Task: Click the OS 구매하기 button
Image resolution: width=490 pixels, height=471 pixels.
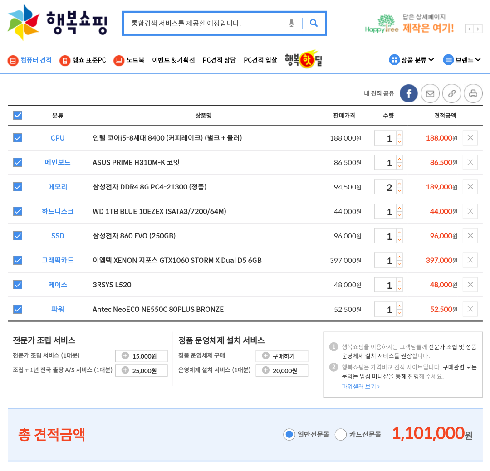Action: 282,356
